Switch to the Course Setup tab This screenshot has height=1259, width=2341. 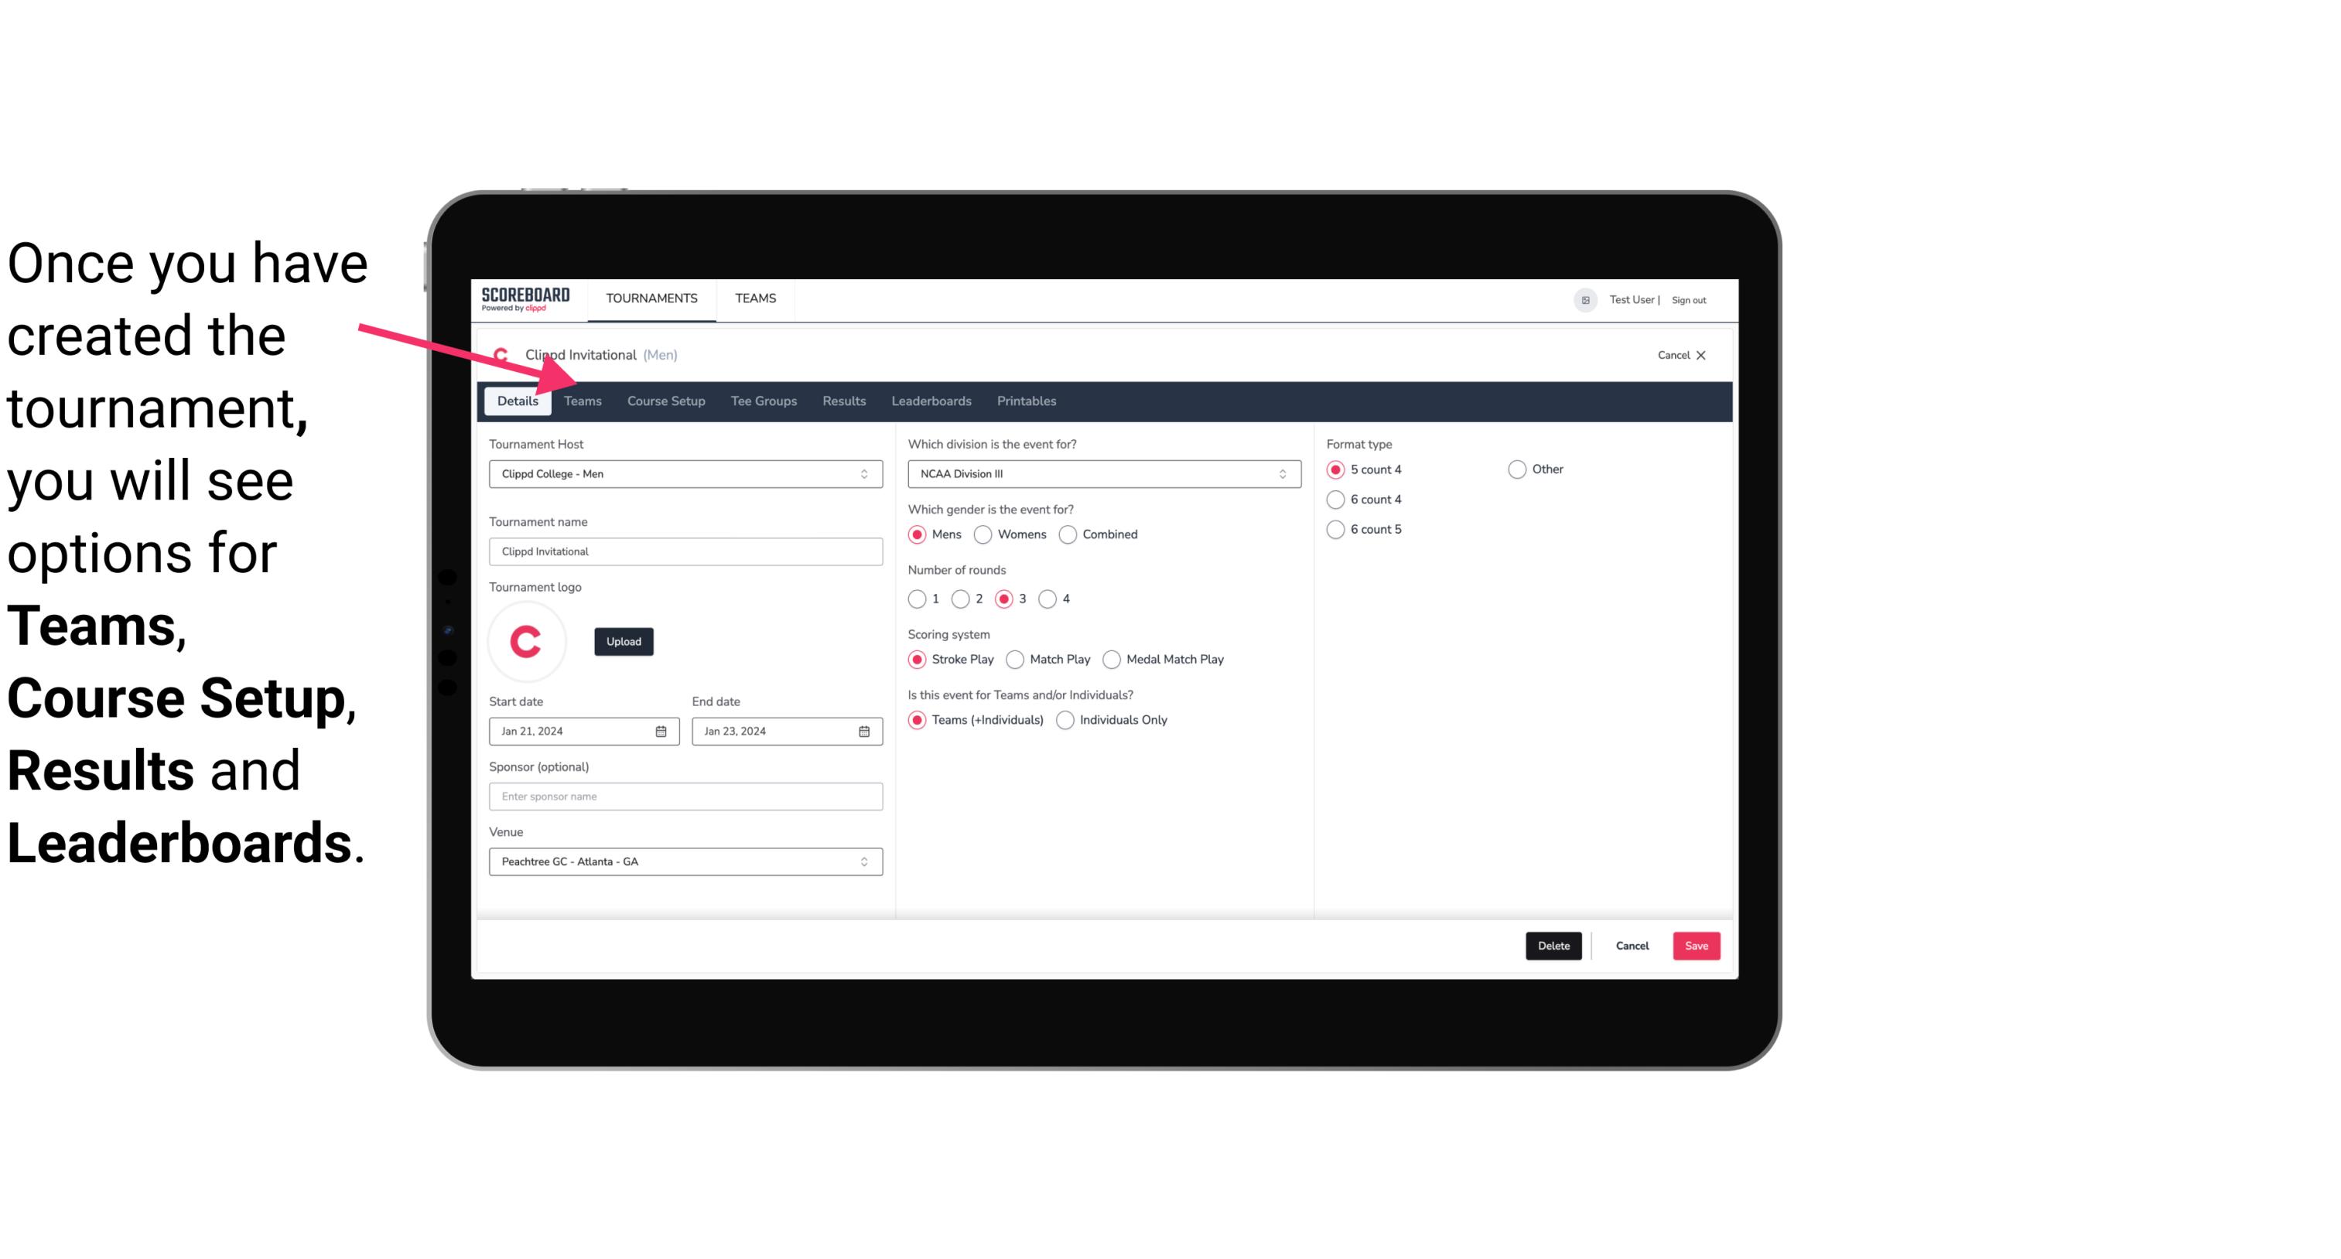(x=664, y=400)
